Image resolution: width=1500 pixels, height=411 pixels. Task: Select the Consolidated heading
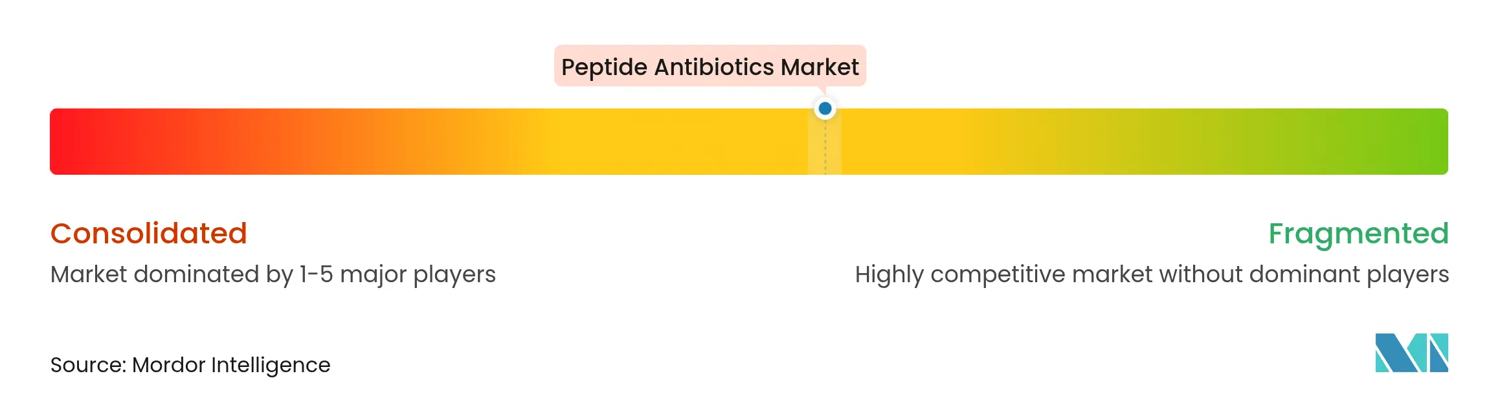149,234
